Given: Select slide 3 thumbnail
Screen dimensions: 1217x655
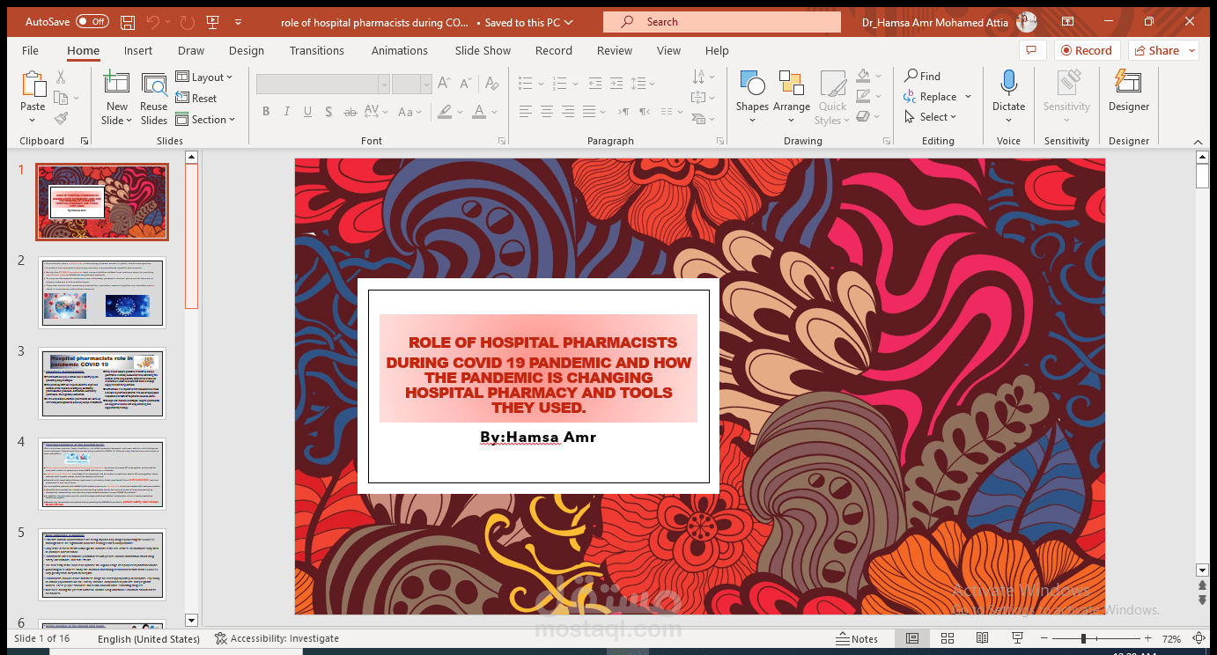Looking at the screenshot, I should tap(101, 383).
